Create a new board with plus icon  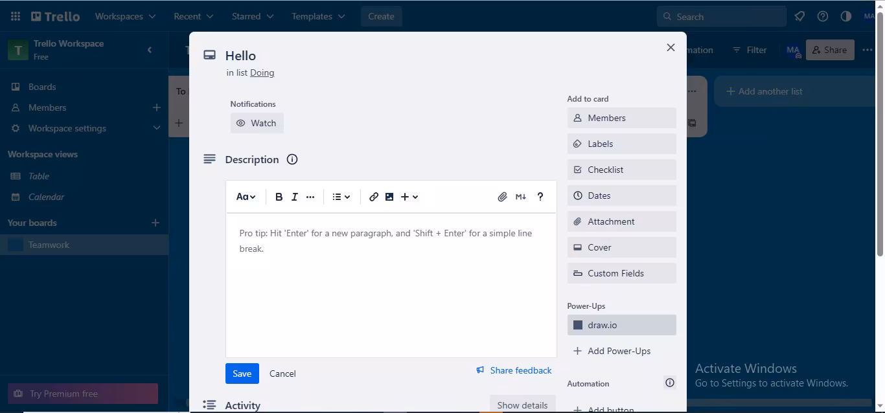(155, 223)
